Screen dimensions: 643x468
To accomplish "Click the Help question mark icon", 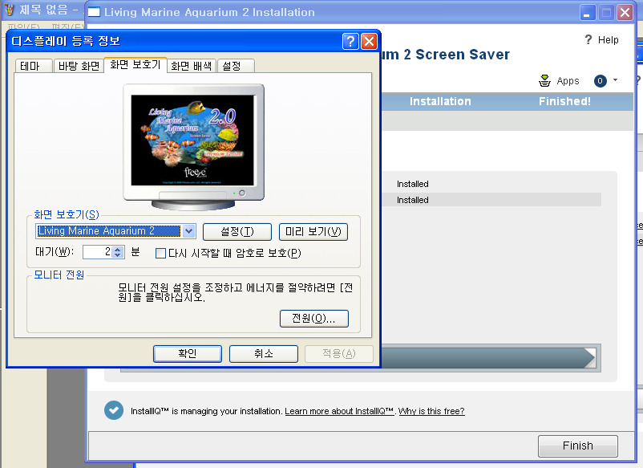I will point(588,39).
